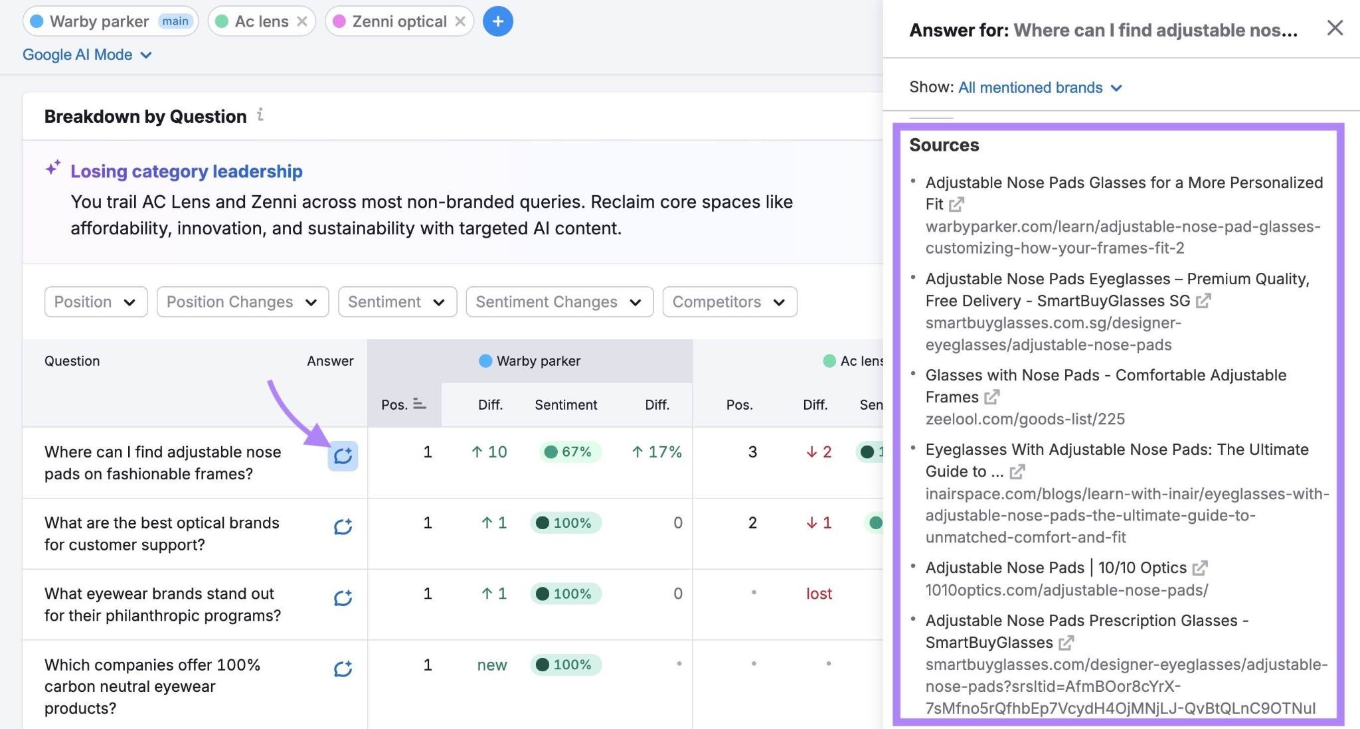The height and width of the screenshot is (729, 1360).
Task: Click the smartbuyglasses.com.sg source URL
Action: (x=1053, y=333)
